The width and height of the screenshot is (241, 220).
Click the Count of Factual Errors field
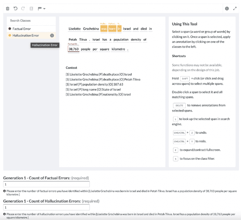pos(46,184)
